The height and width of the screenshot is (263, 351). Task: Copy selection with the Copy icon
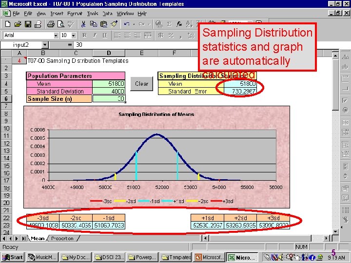click(93, 24)
